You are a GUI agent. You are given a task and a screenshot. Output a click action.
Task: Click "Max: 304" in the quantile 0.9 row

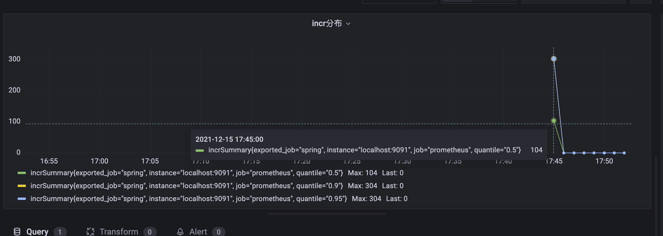(363, 186)
